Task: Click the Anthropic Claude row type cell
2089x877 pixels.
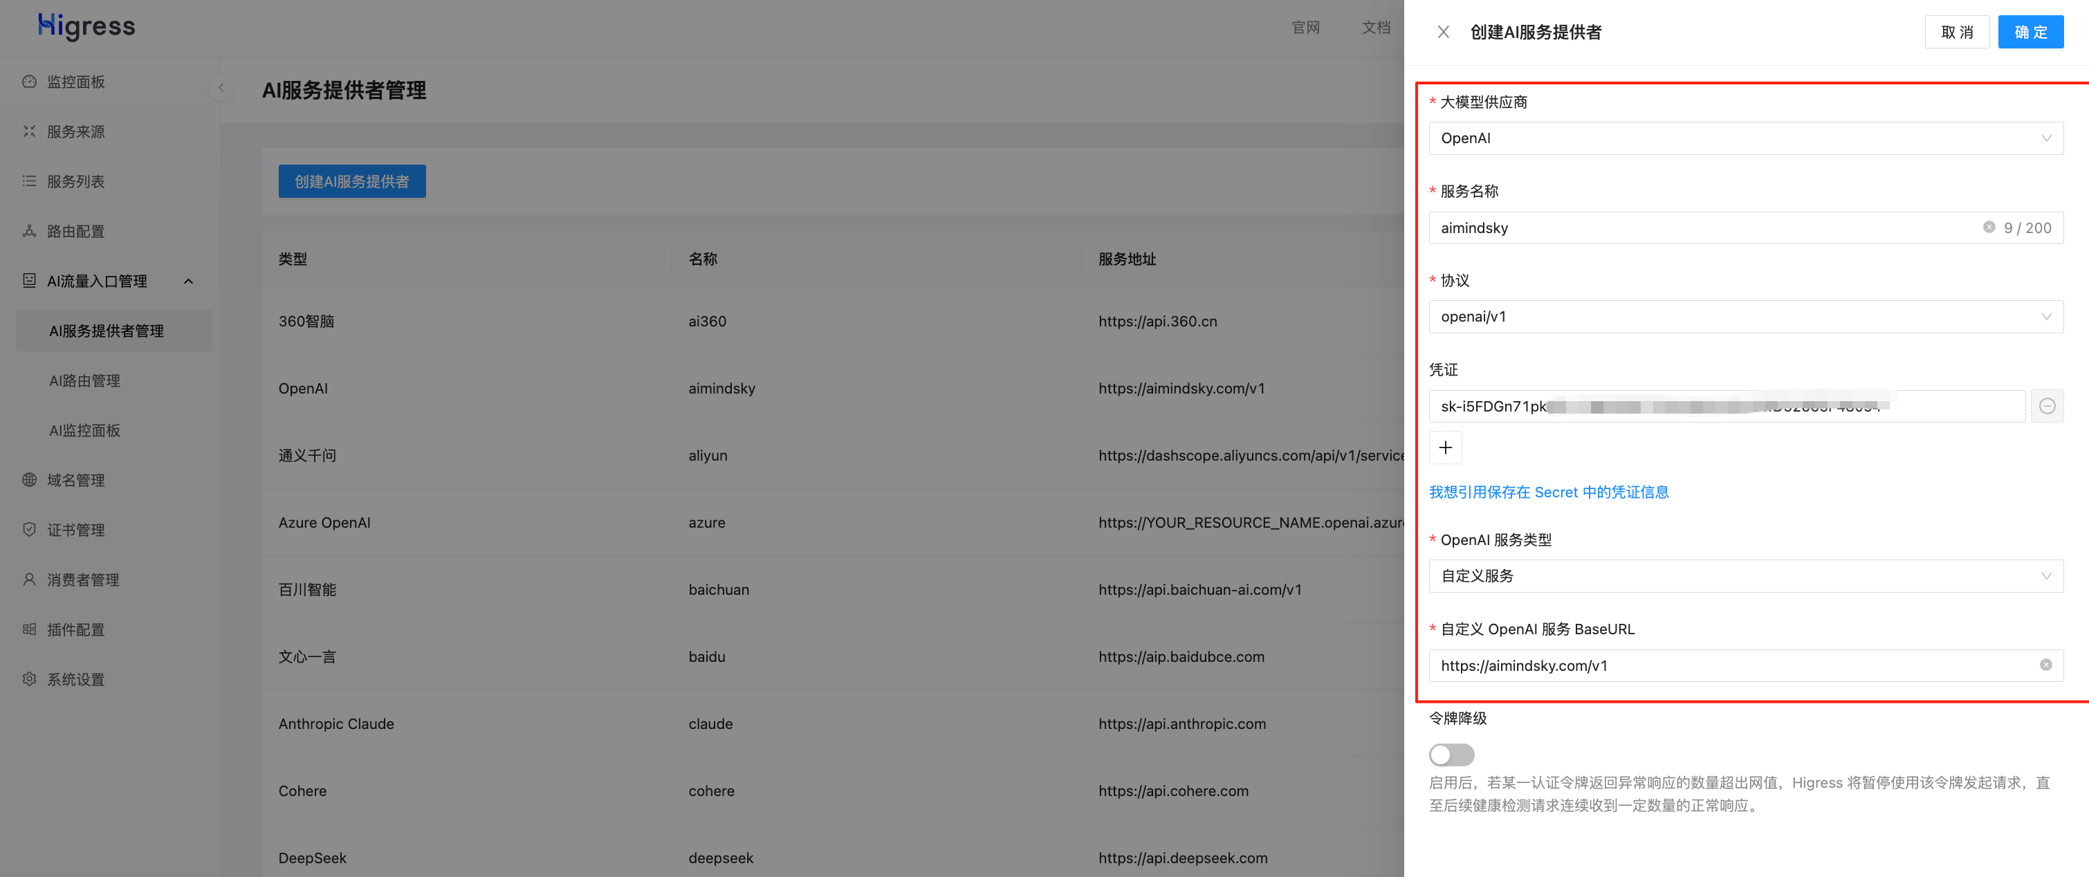Action: (x=337, y=724)
